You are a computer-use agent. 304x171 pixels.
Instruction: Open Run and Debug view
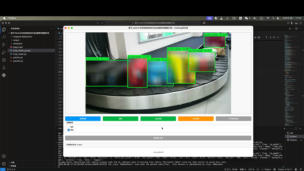4,52
